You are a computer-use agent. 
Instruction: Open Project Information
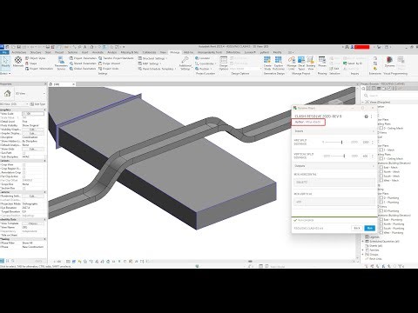click(x=39, y=69)
